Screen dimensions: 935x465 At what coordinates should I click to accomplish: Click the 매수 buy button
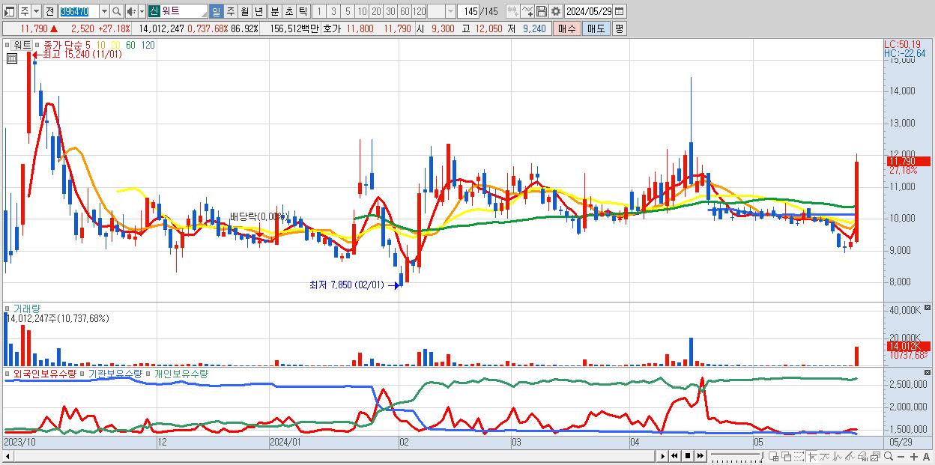coord(567,28)
